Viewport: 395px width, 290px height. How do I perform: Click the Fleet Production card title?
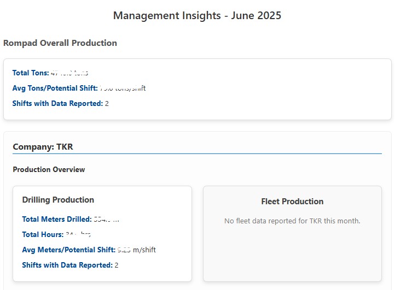[x=292, y=202]
